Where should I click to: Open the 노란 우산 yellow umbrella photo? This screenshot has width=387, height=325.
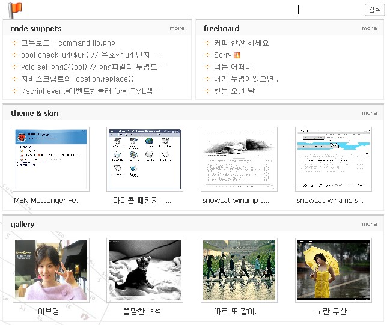[332, 270]
